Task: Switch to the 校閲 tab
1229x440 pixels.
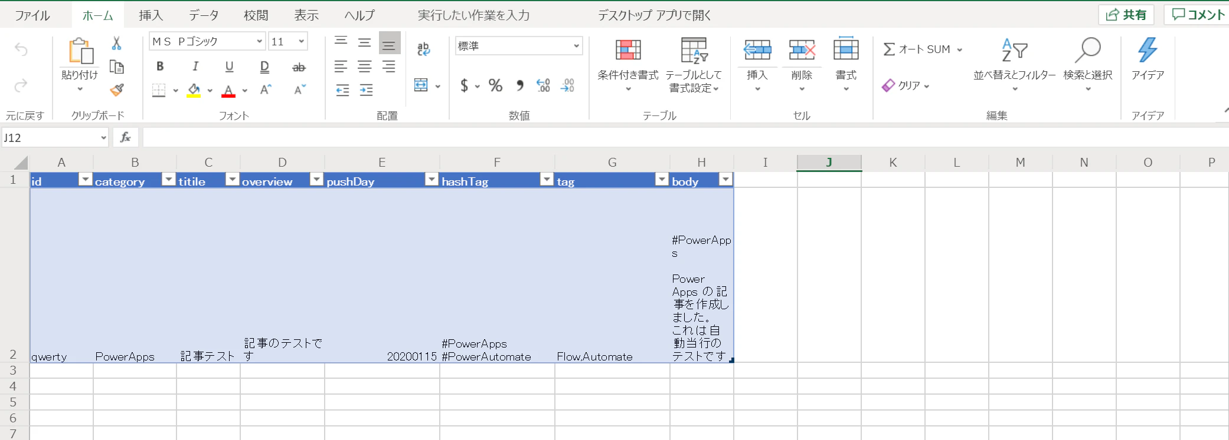Action: tap(256, 15)
